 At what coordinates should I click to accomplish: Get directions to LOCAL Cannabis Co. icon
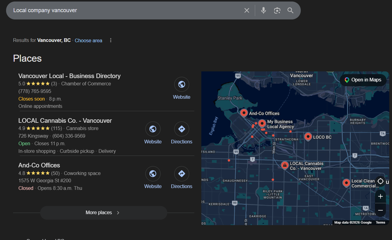(x=182, y=129)
